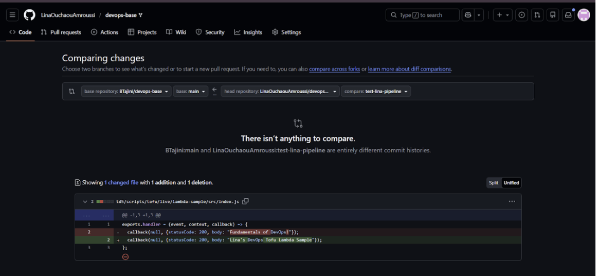Open the hamburger navigation menu
The image size is (599, 276).
pyautogui.click(x=12, y=15)
